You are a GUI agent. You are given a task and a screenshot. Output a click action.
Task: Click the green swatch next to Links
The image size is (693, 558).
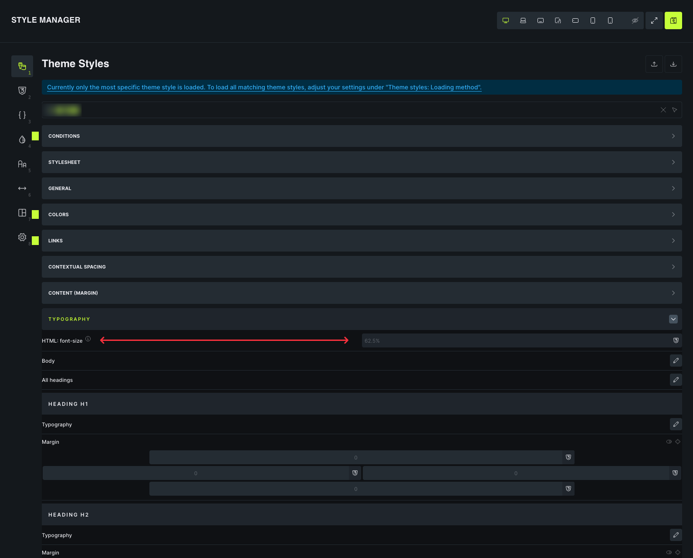35,241
